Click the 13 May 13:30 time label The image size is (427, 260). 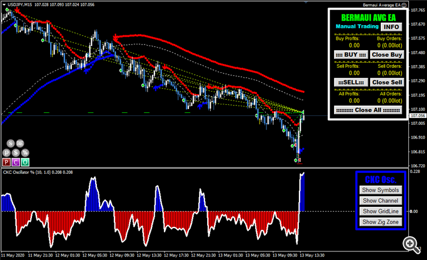coord(312,255)
